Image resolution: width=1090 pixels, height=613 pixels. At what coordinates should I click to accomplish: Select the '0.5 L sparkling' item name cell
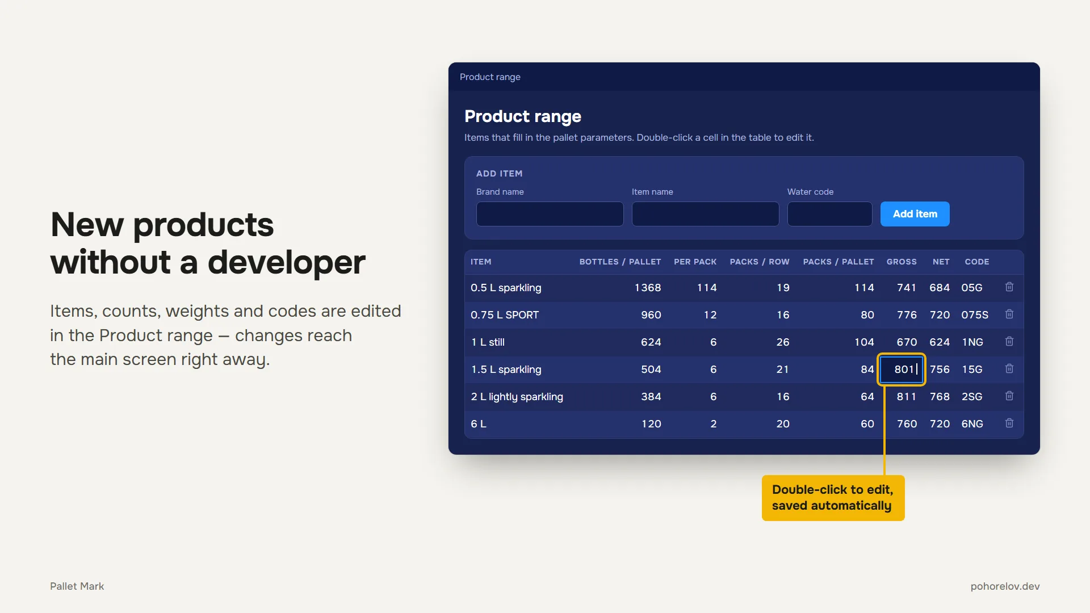pos(506,288)
